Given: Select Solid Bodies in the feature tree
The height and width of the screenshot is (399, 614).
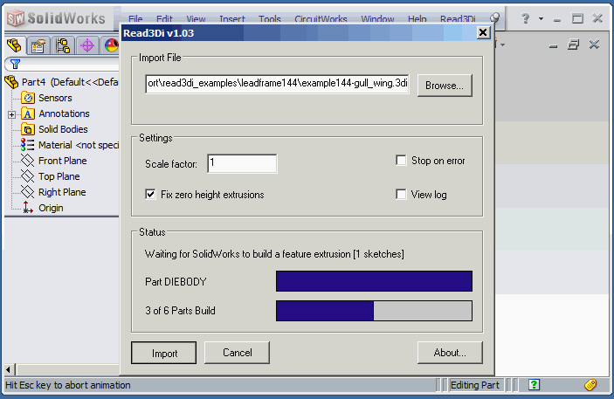Looking at the screenshot, I should click(63, 129).
